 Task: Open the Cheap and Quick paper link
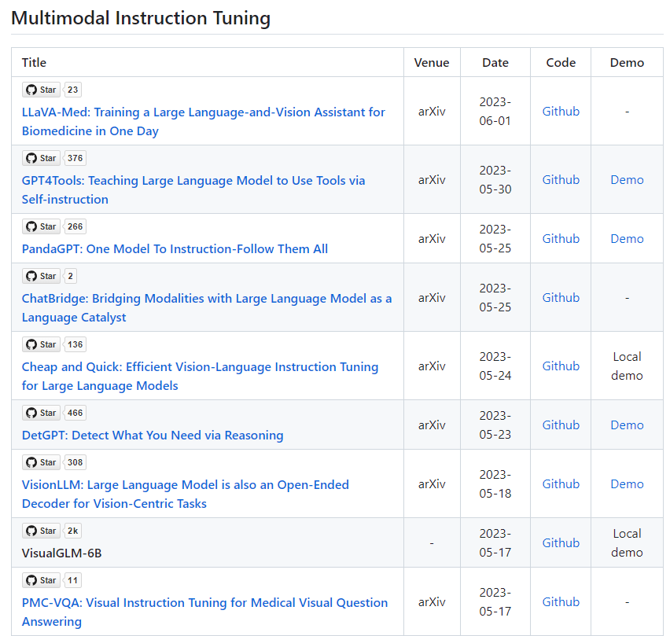(200, 376)
